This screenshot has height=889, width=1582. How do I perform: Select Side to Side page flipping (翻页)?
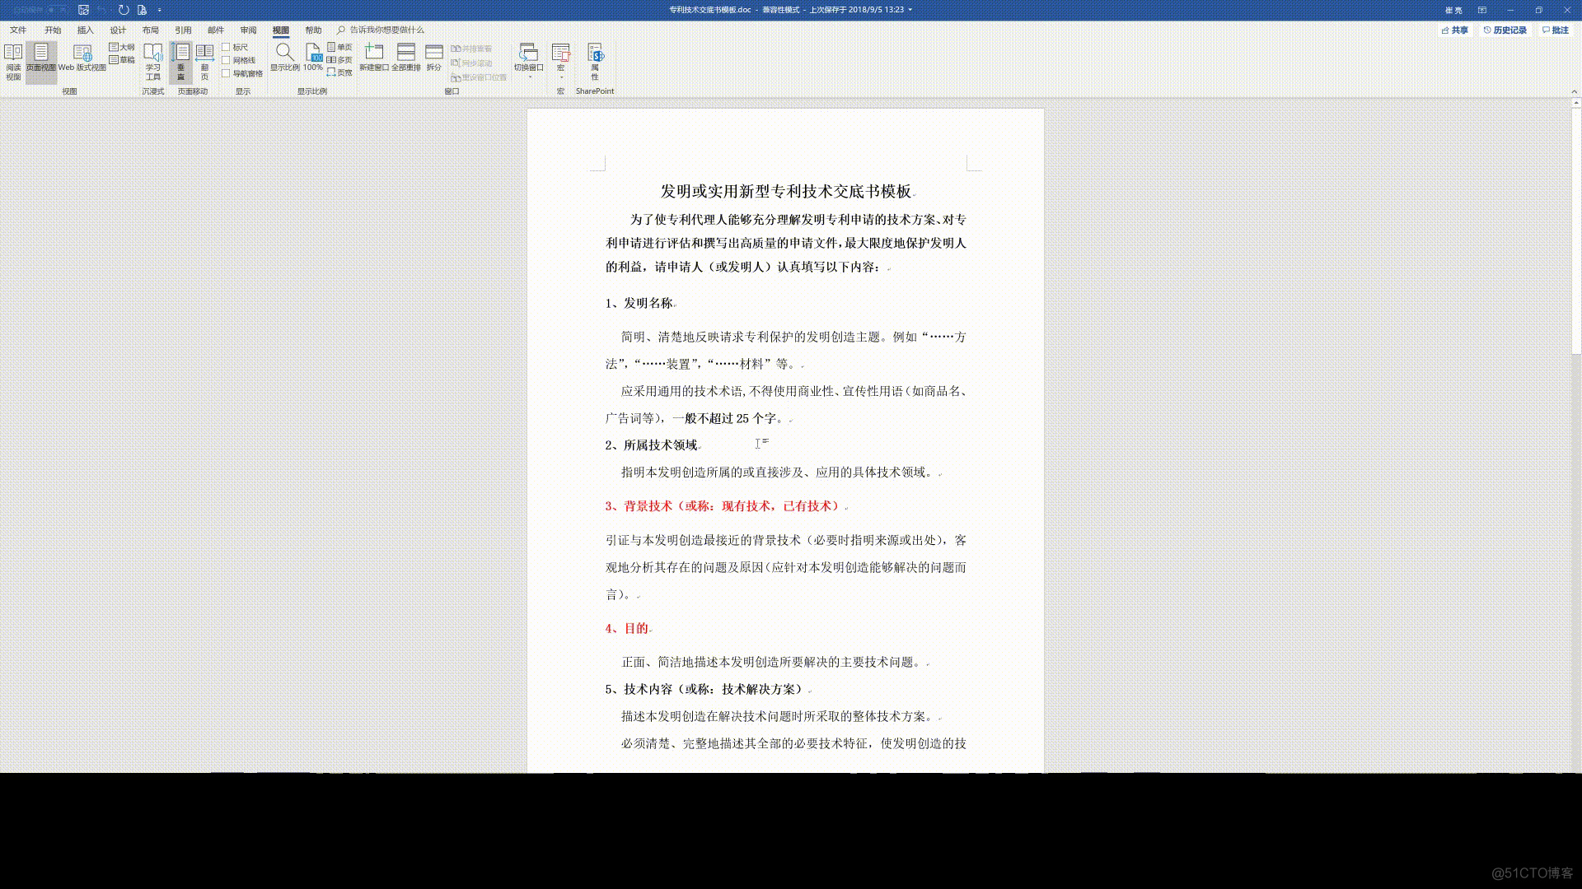tap(205, 62)
